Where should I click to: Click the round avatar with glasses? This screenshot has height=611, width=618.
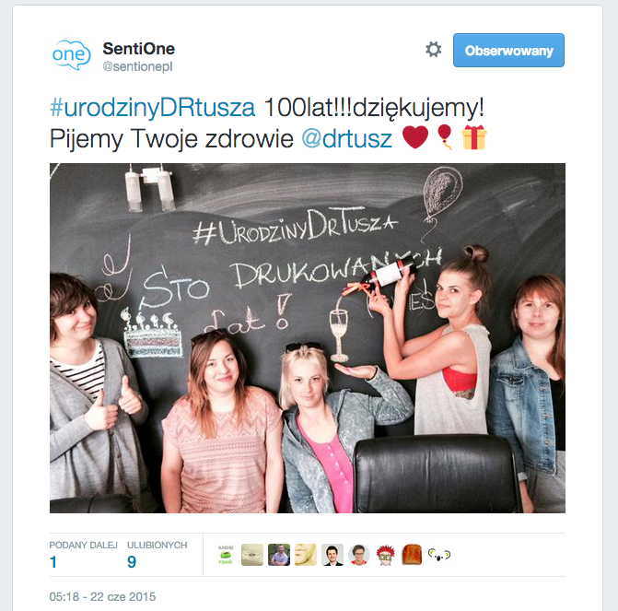[x=358, y=555]
